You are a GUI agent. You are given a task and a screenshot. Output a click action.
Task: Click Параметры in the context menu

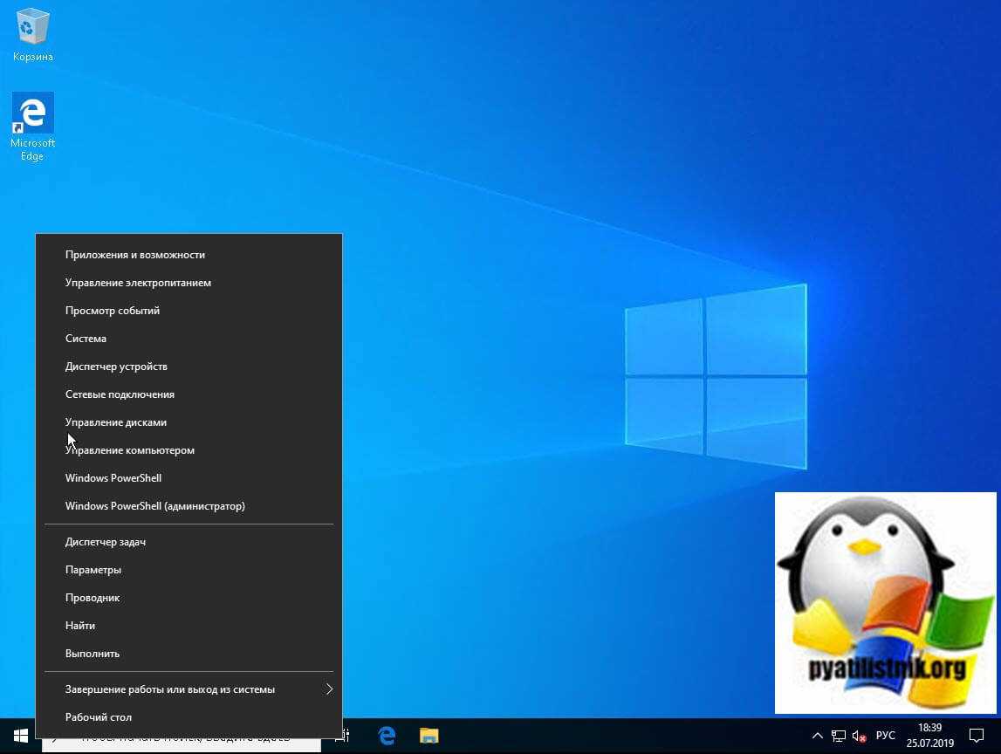point(93,570)
